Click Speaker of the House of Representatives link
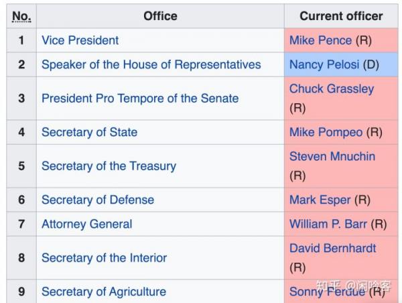The image size is (402, 303). click(x=151, y=65)
